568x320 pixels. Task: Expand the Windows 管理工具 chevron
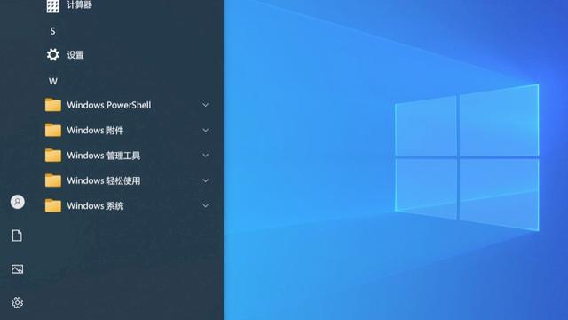[x=205, y=156]
